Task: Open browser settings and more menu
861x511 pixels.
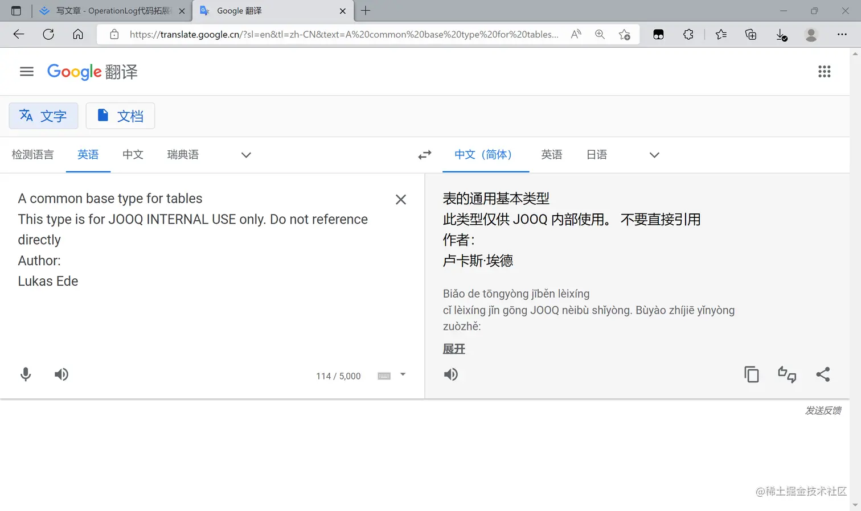Action: coord(842,34)
